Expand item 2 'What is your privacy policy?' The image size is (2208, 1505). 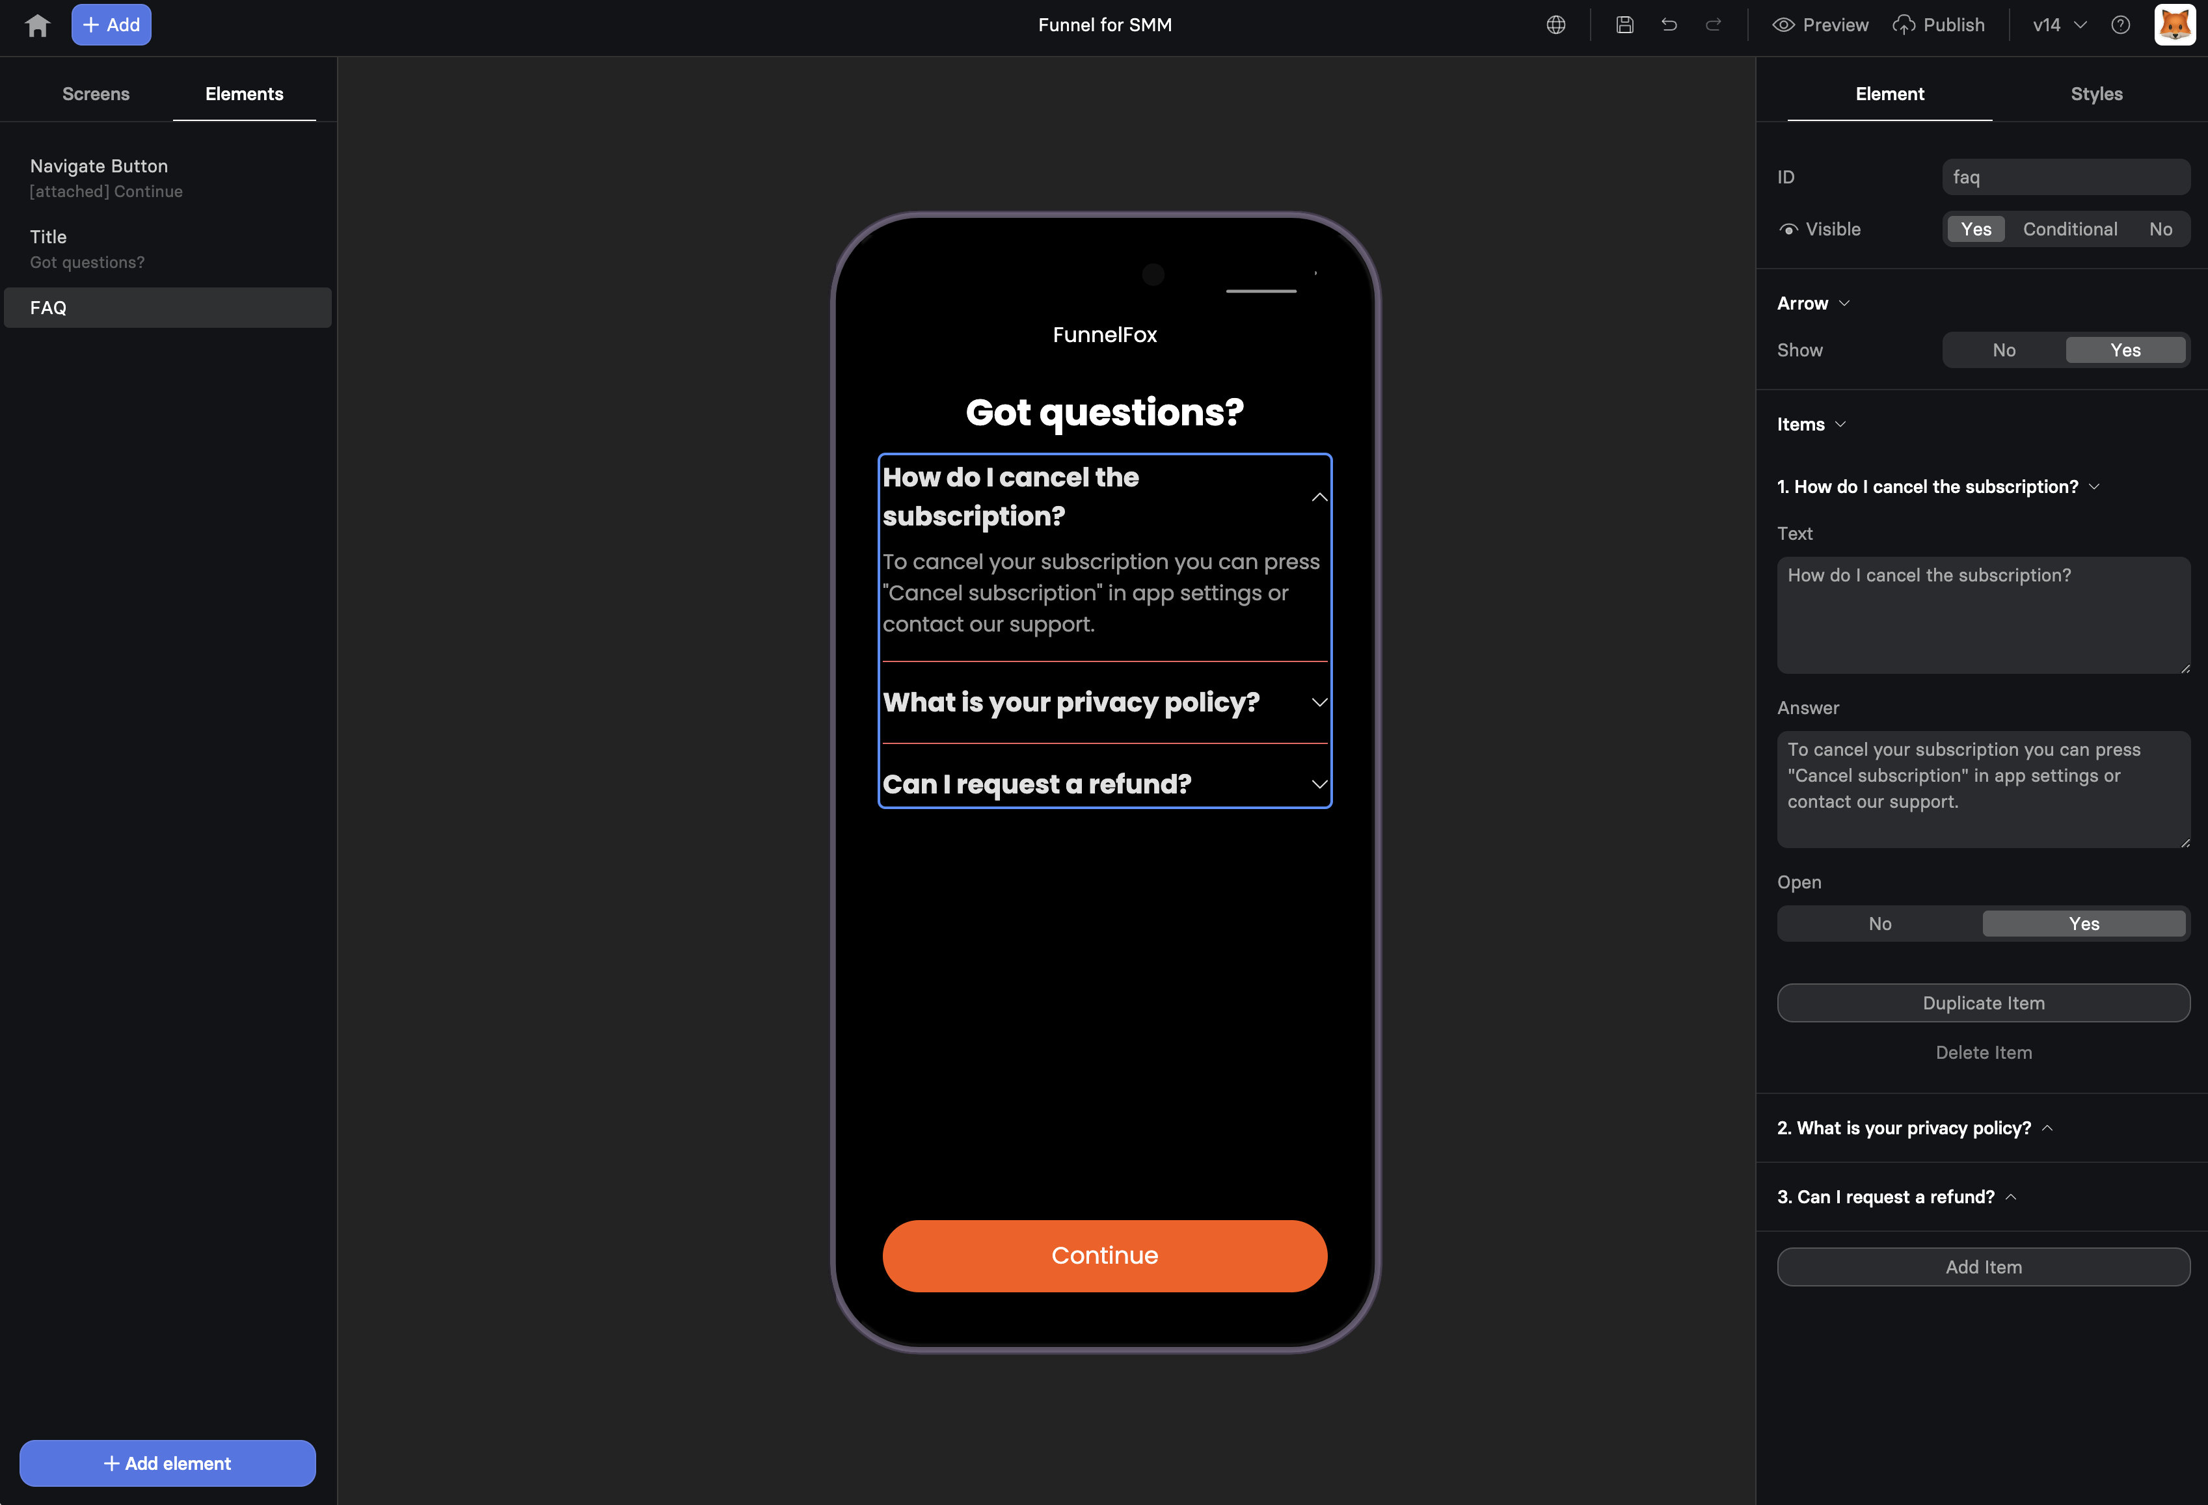point(1915,1128)
